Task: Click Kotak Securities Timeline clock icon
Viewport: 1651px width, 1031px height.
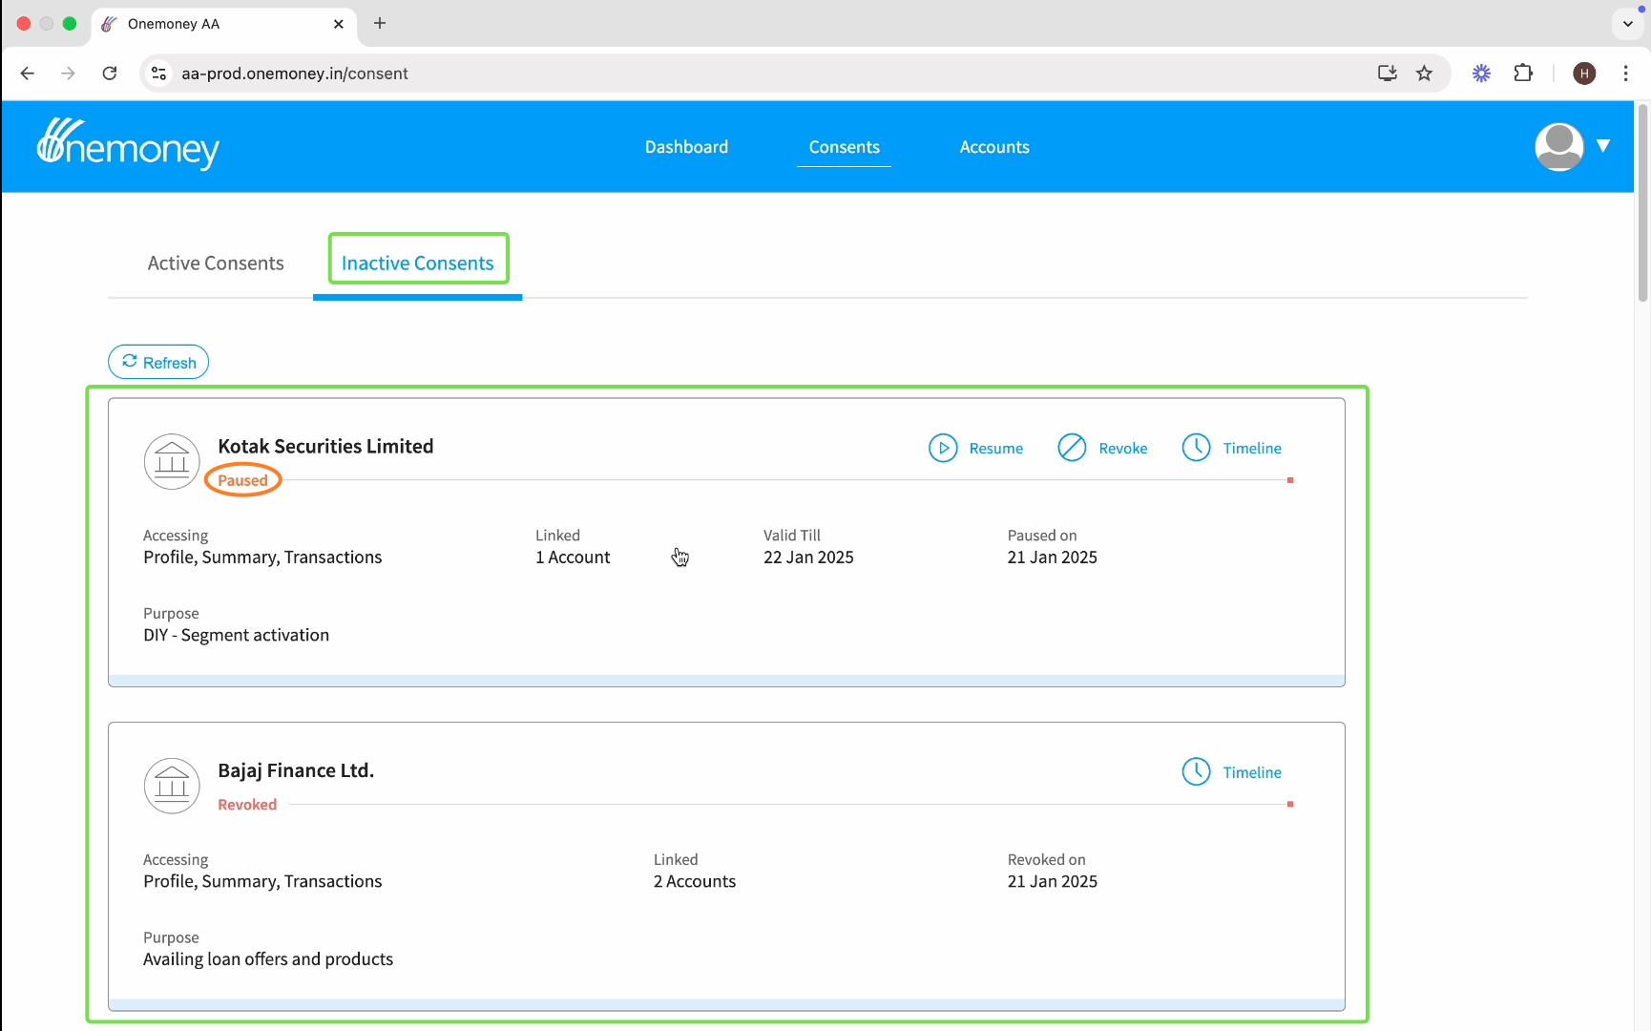Action: [x=1196, y=447]
